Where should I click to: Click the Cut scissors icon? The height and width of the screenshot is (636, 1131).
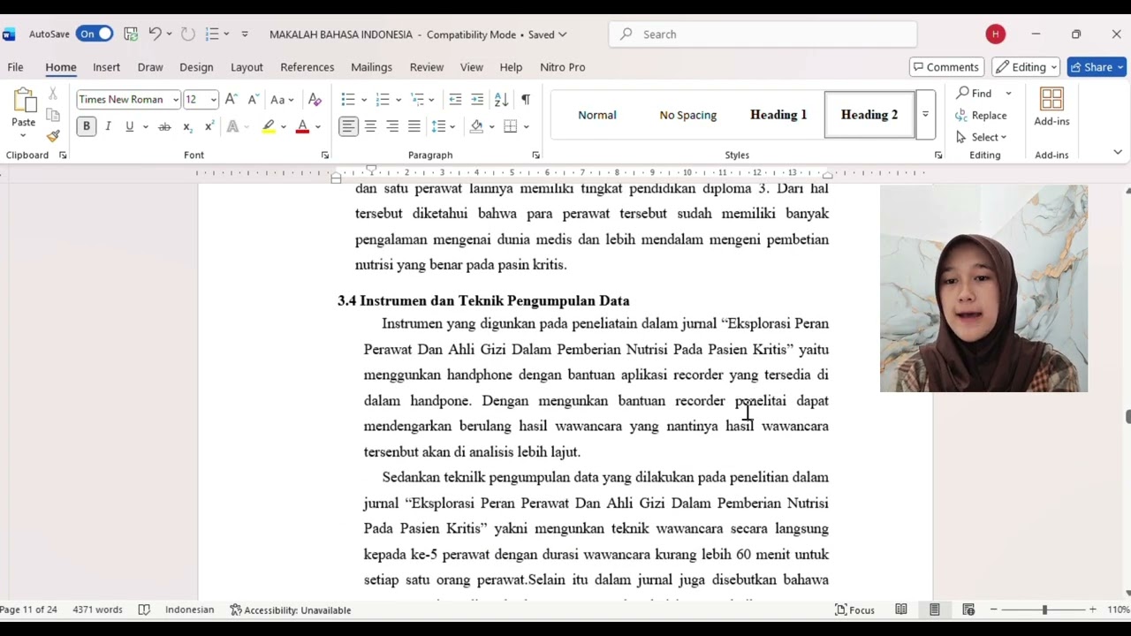pyautogui.click(x=53, y=94)
